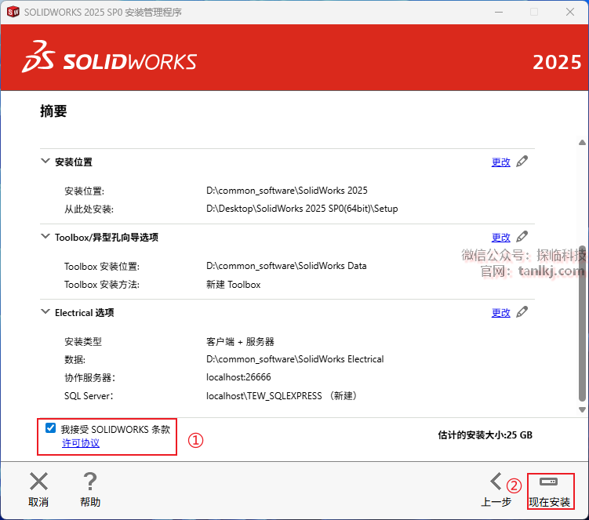Start install with 现在安装 button
The height and width of the screenshot is (520, 589).
(x=550, y=491)
